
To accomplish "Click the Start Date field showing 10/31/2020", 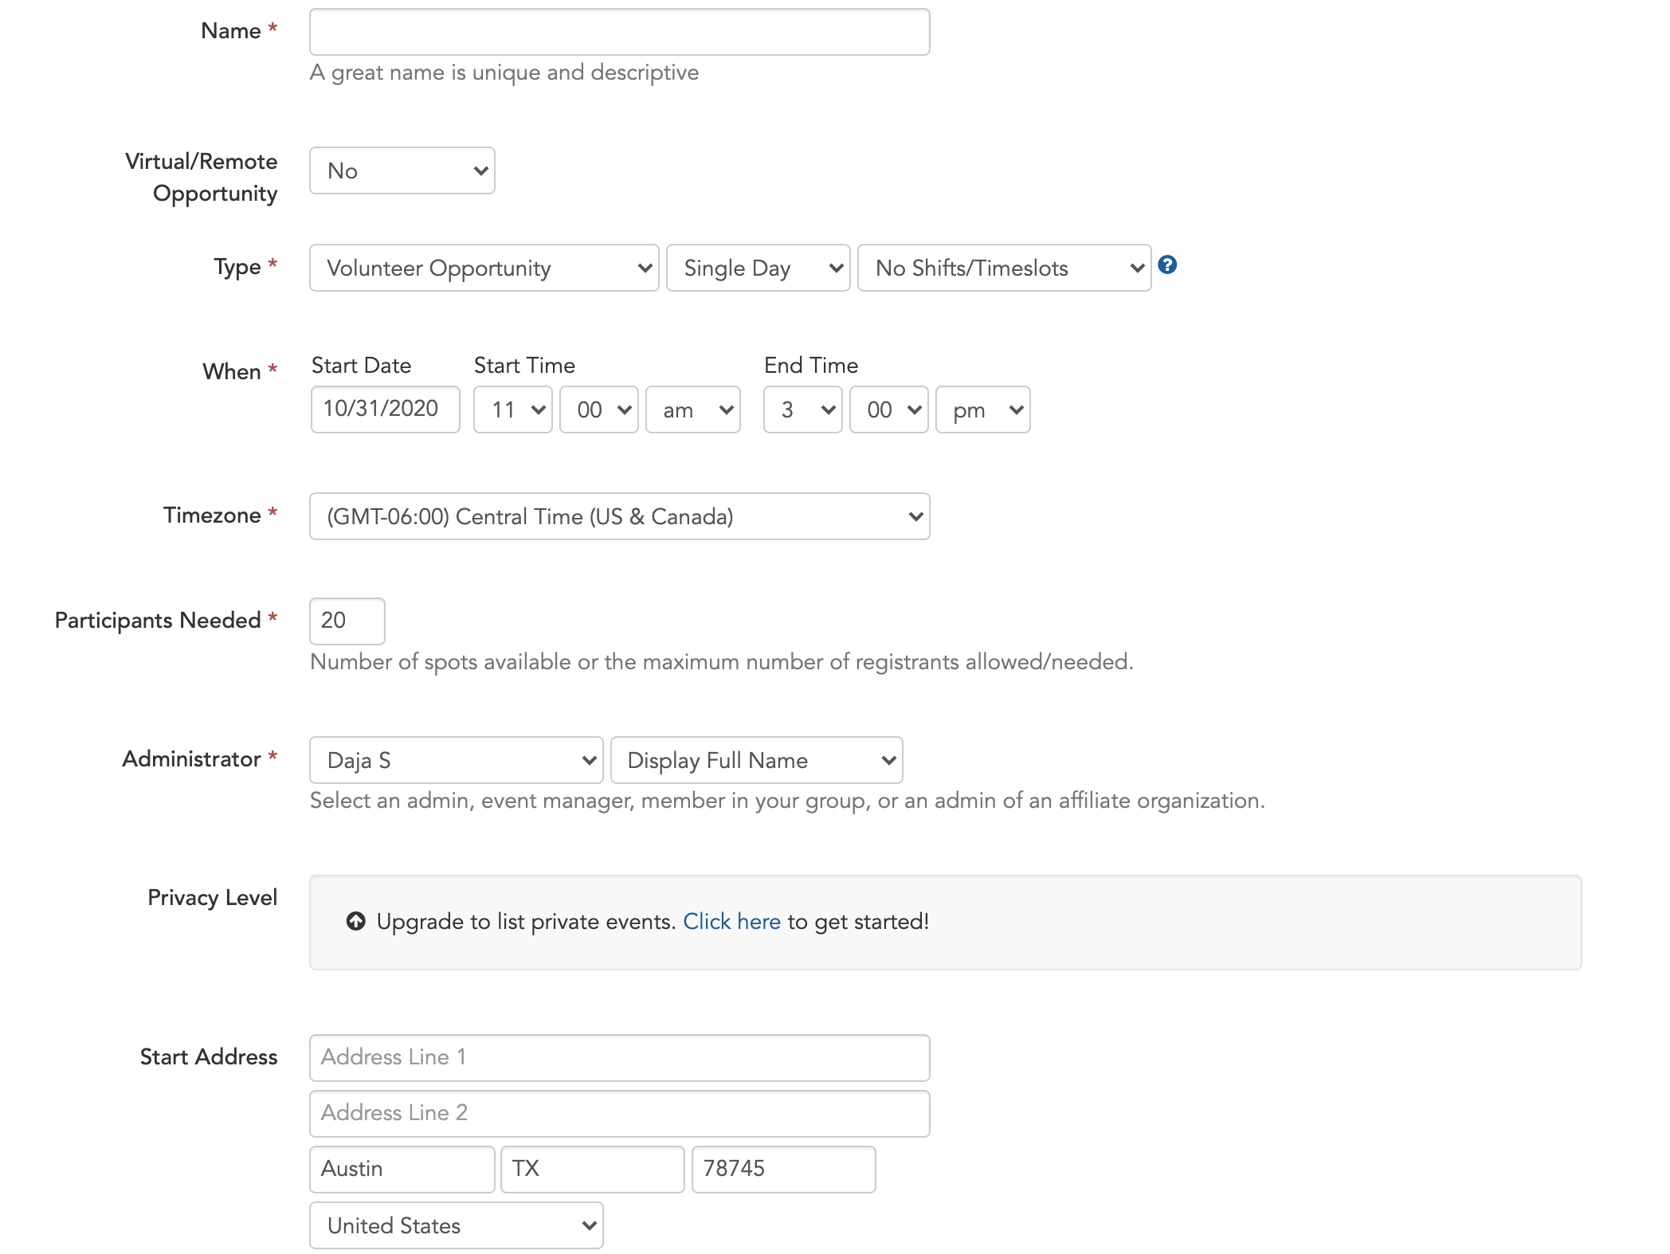I will (x=385, y=410).
